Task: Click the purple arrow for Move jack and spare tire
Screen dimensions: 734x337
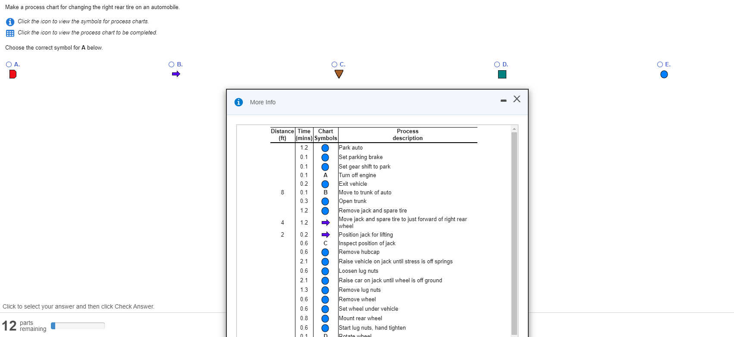Action: (326, 223)
